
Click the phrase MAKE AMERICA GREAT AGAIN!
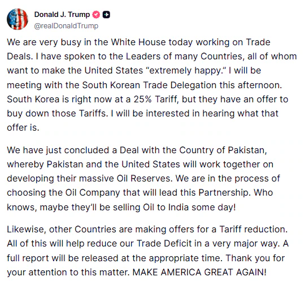[199, 272]
